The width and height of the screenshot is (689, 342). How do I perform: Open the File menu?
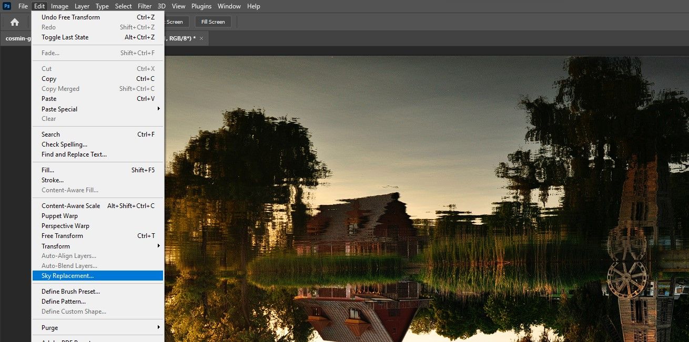tap(23, 6)
